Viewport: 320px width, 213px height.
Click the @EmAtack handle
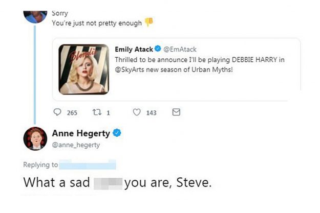[180, 49]
